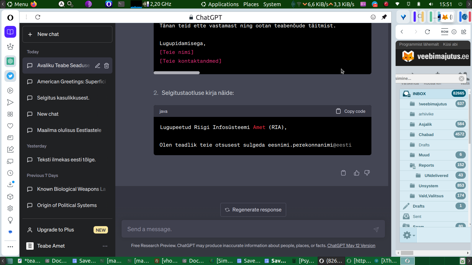Click the thumbs up icon on response
The image size is (472, 265).
pyautogui.click(x=356, y=173)
